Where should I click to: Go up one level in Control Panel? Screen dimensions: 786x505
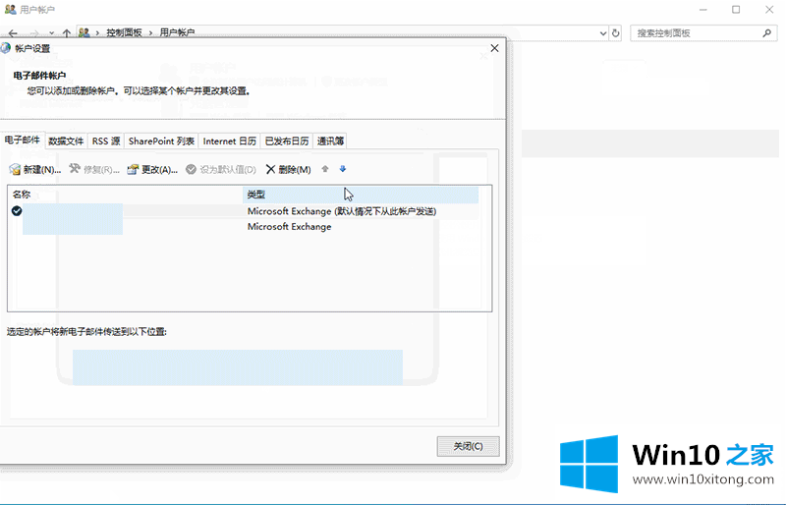[66, 33]
